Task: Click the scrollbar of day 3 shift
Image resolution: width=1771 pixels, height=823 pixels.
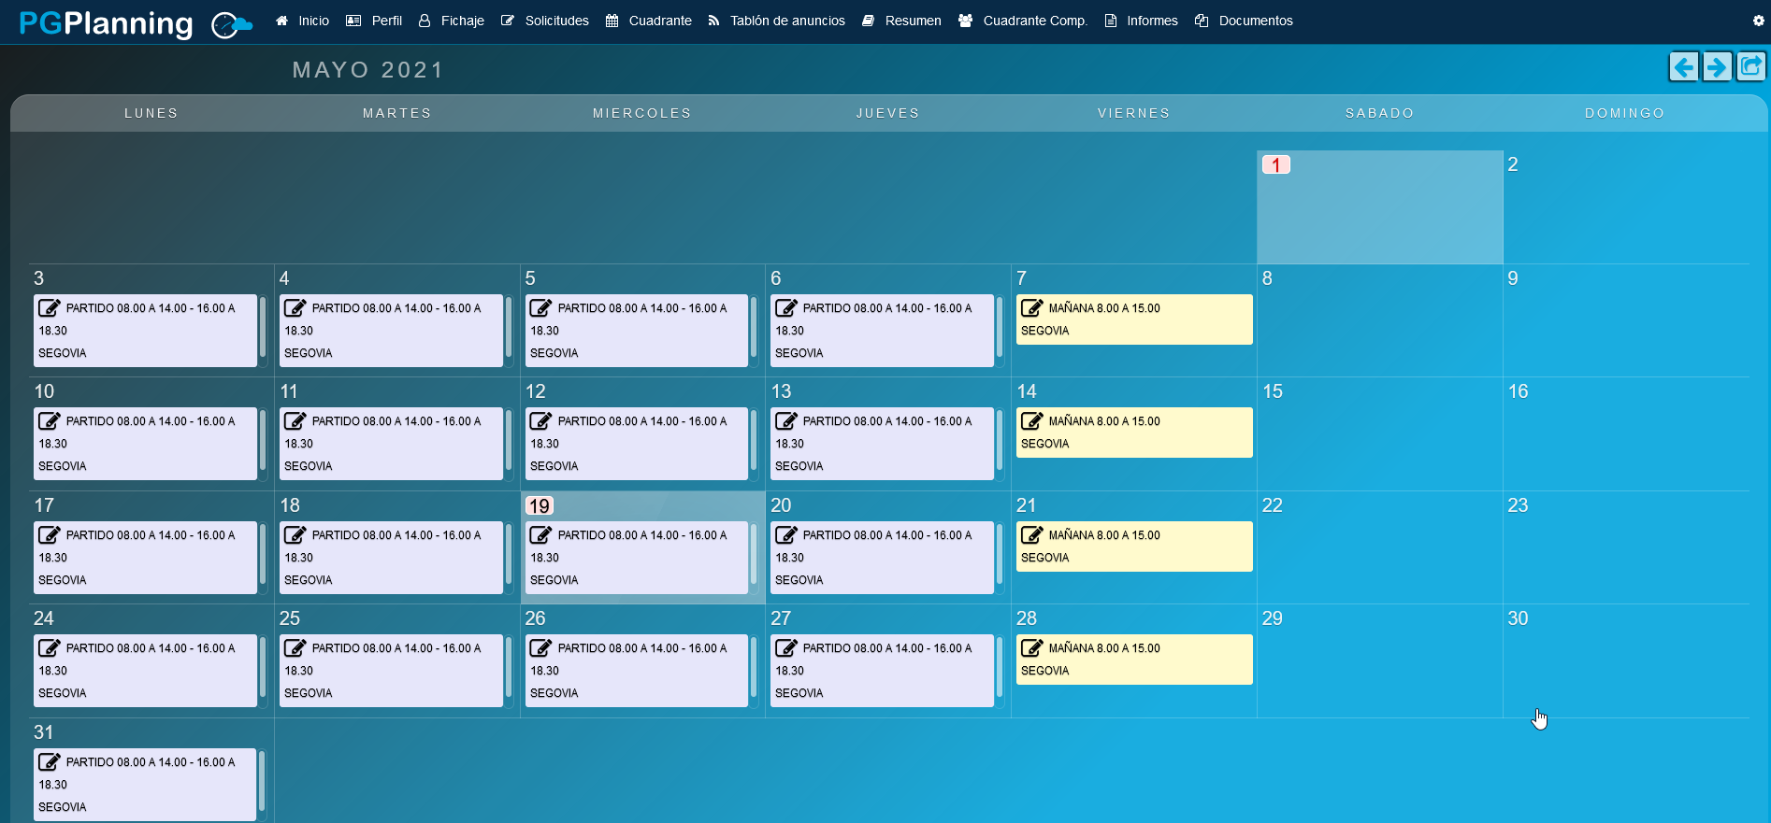Action: pyautogui.click(x=263, y=328)
